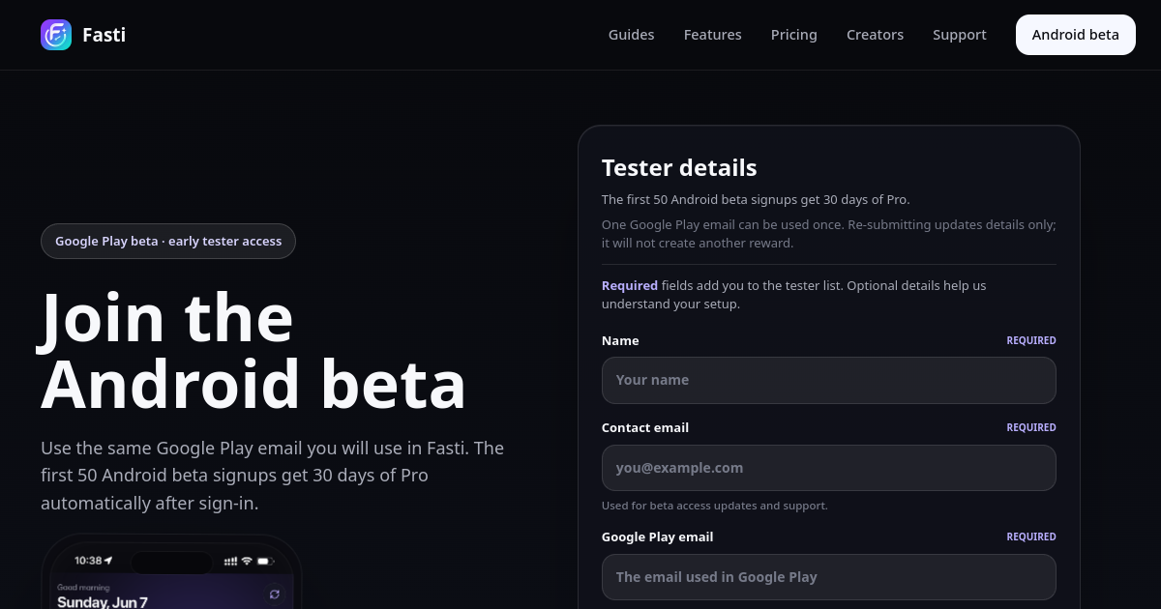Open the Guides menu item

pos(631,35)
